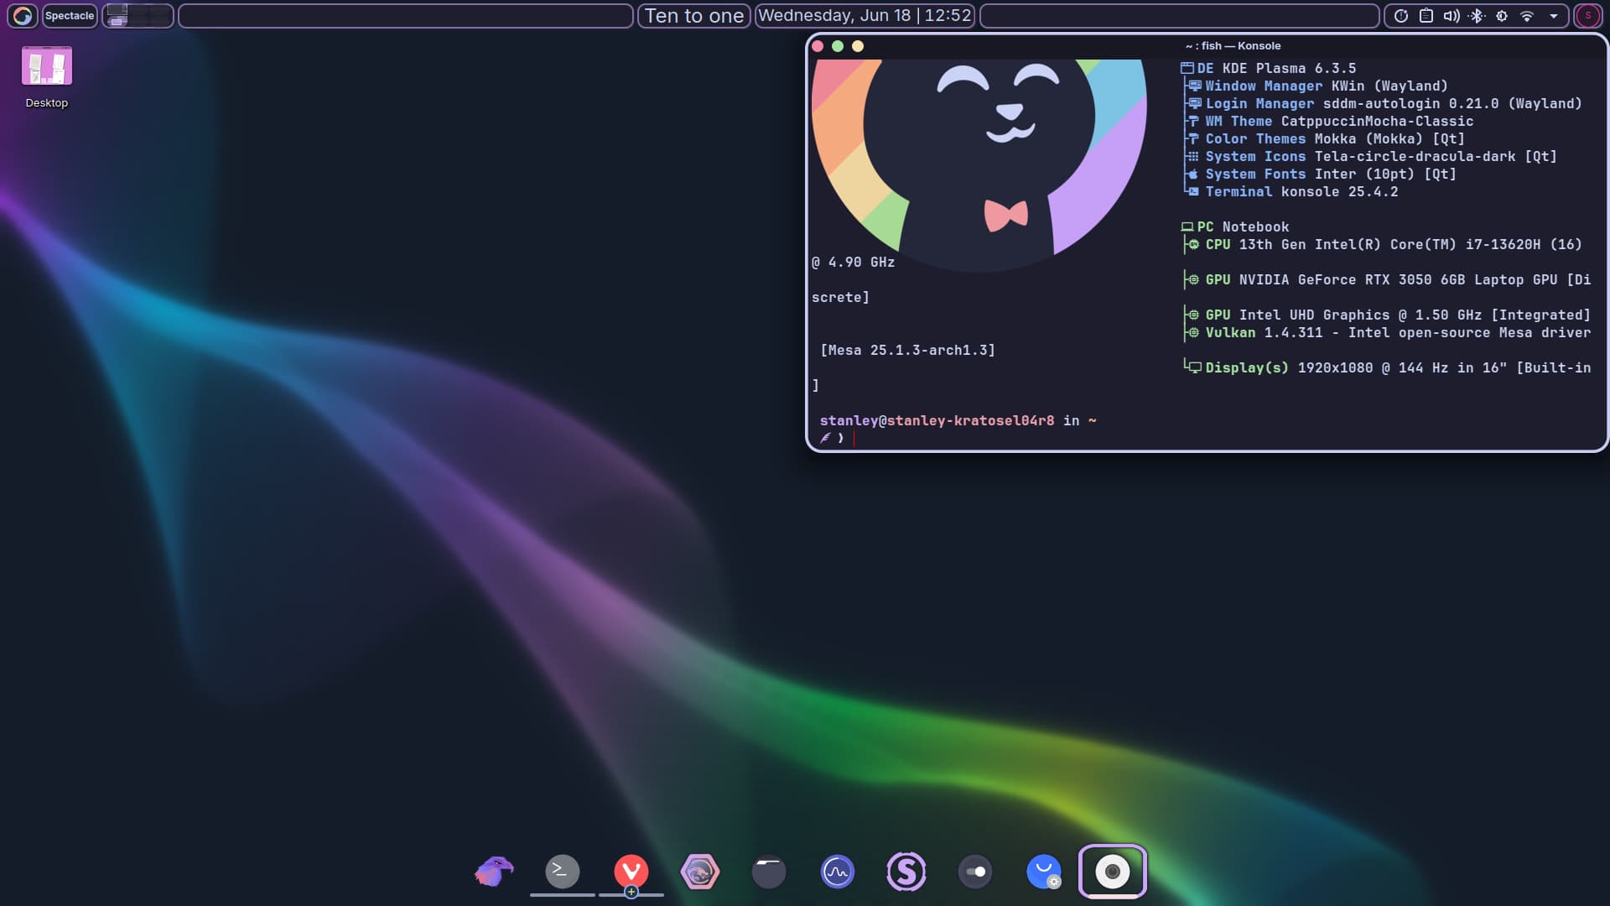This screenshot has width=1610, height=906.
Task: Click the 'Ten to one' fuzzy clock
Action: (694, 15)
